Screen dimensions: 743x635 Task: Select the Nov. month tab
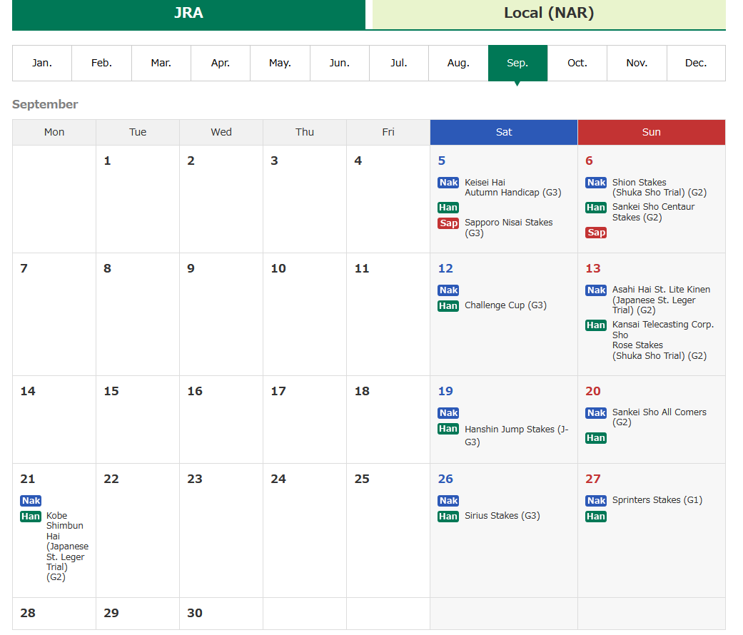click(637, 63)
